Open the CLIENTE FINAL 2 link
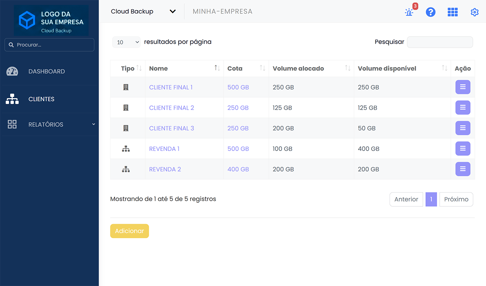 (172, 108)
